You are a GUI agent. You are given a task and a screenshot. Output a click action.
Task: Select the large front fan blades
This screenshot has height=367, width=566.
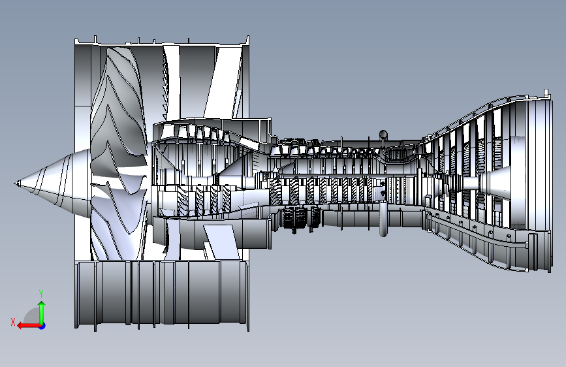pos(119,153)
